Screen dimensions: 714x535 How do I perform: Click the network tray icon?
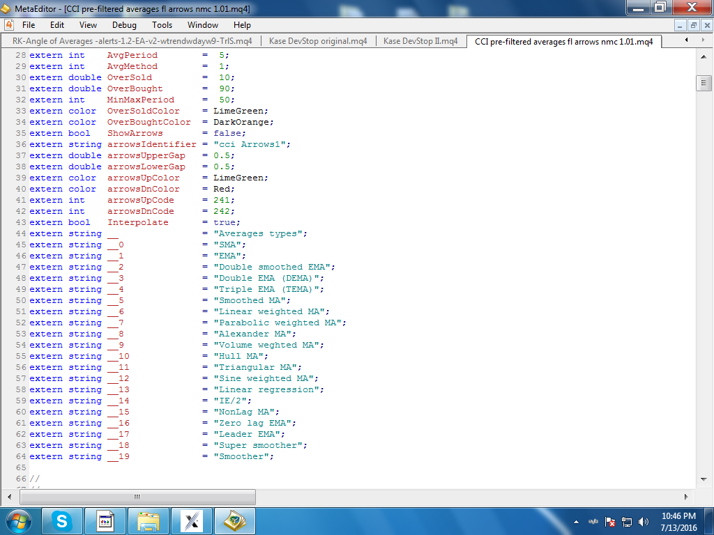627,522
